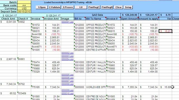Click the LU button
This screenshot has height=100, width=179.
tap(81, 7)
